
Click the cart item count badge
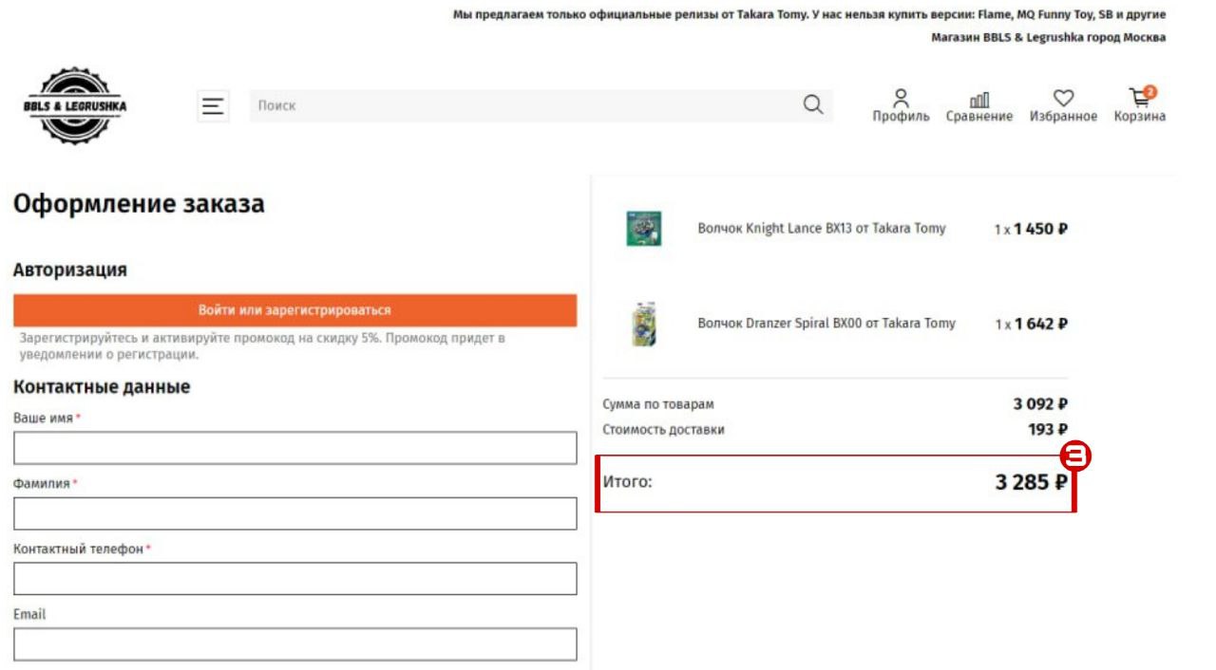click(x=1149, y=92)
